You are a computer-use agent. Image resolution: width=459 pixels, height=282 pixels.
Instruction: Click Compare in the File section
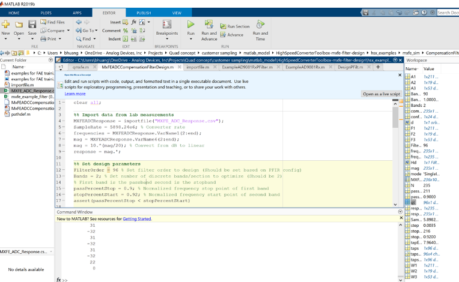click(x=53, y=31)
